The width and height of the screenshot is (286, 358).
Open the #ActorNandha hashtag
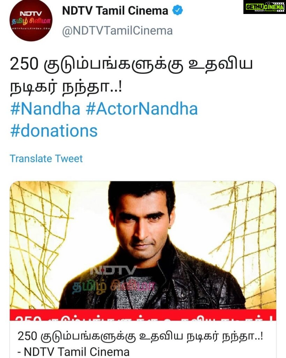click(142, 109)
